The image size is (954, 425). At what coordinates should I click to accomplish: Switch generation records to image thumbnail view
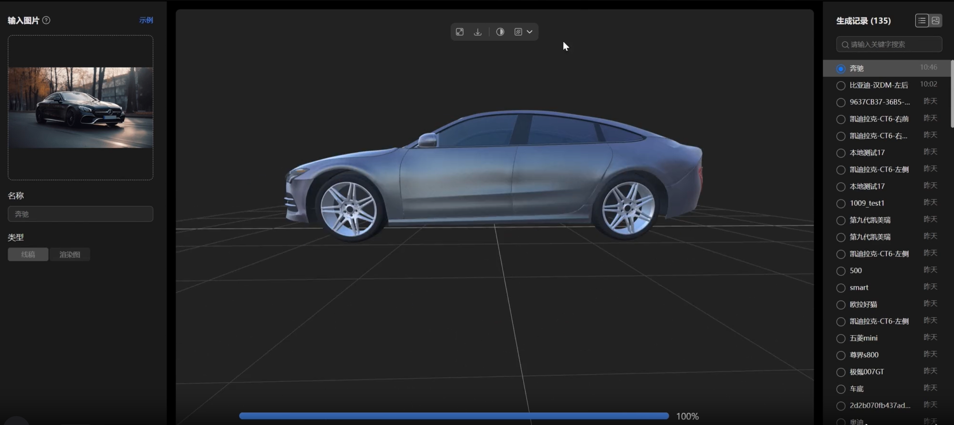936,20
